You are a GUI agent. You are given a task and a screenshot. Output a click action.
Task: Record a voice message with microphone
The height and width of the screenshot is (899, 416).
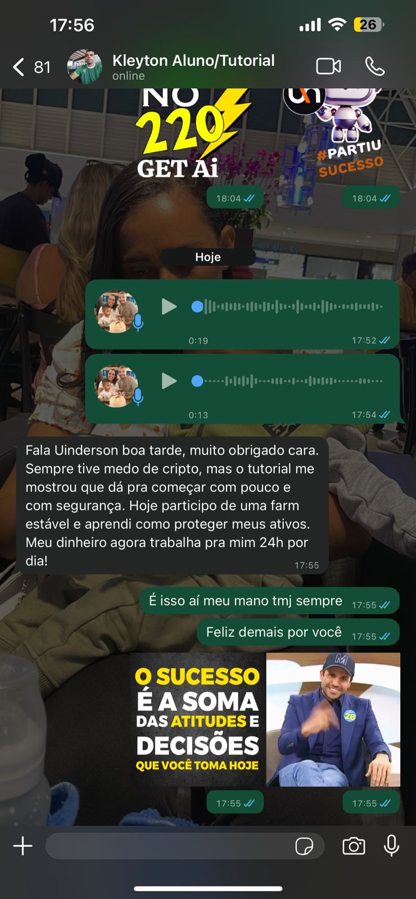point(391,846)
